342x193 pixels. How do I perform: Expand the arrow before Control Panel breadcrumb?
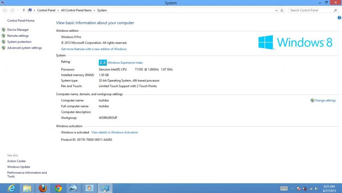pos(34,10)
